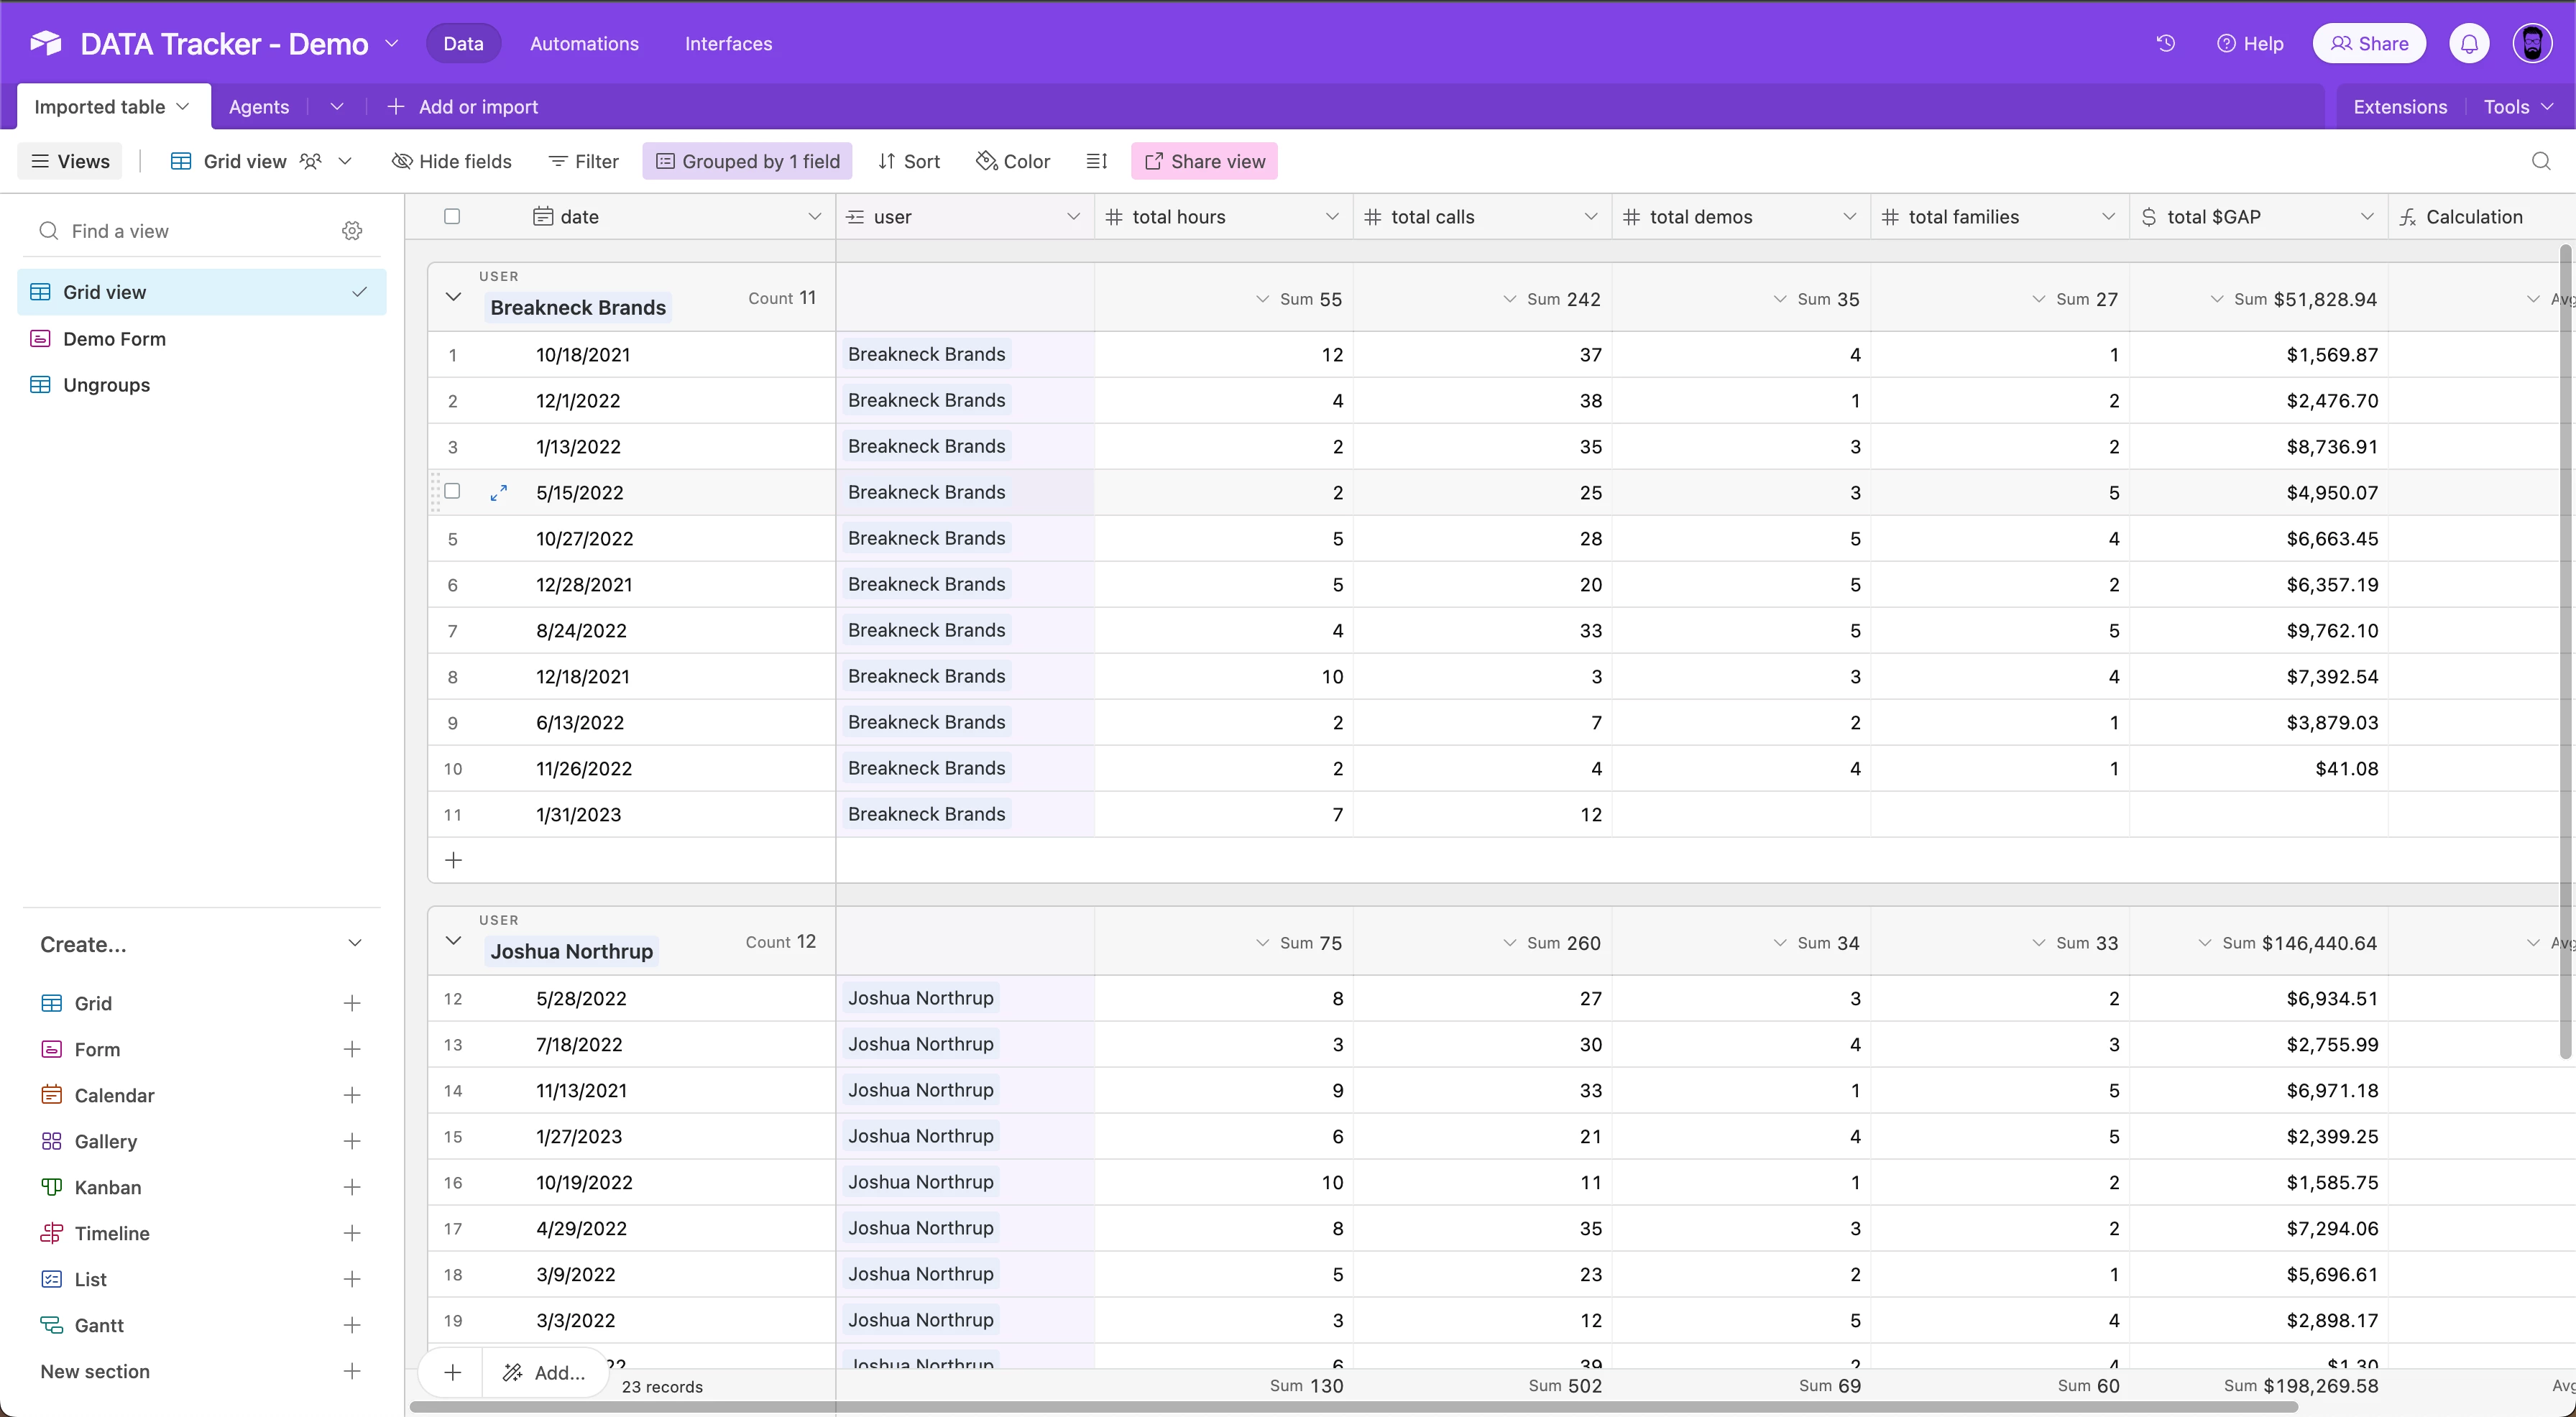The image size is (2576, 1417).
Task: Toggle the select-all header checkbox
Action: pyautogui.click(x=452, y=216)
